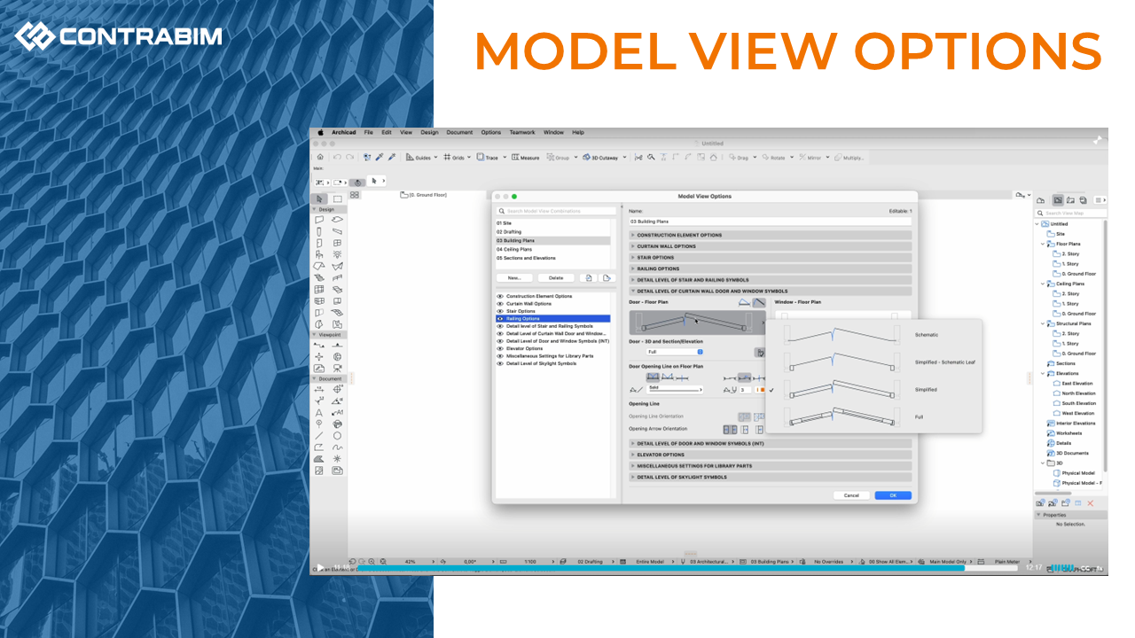
Task: Open the Document menu
Action: [x=459, y=132]
